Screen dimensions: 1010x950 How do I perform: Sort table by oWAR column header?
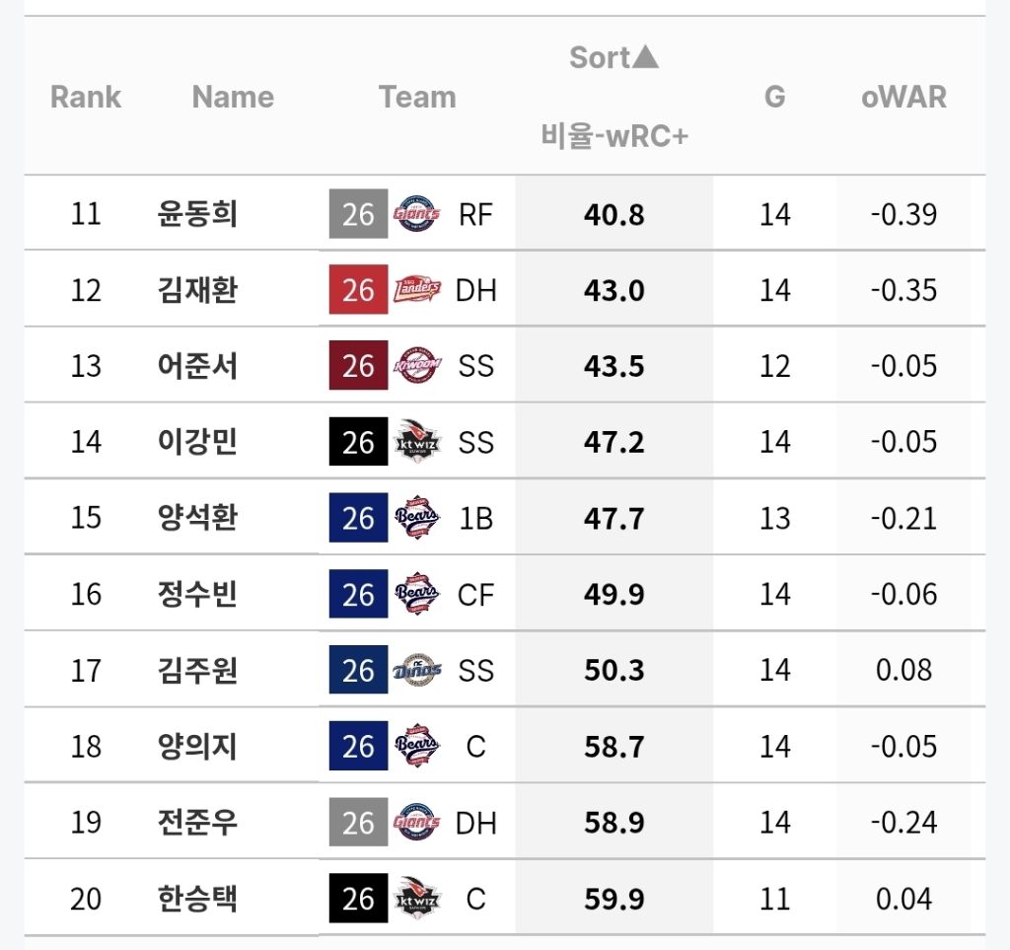tap(903, 97)
